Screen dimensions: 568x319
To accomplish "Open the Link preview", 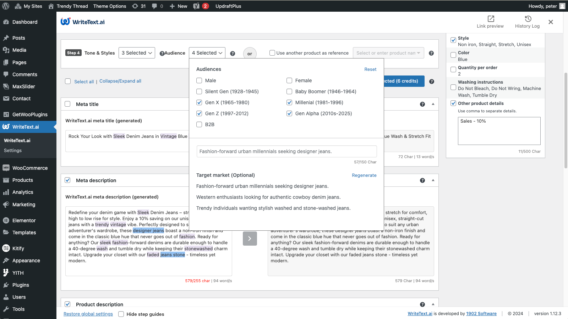I will point(490,22).
